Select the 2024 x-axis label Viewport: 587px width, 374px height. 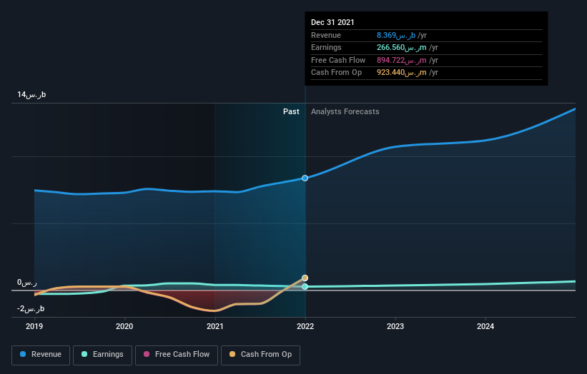(485, 326)
